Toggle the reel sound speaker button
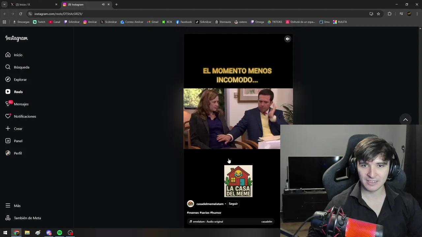The height and width of the screenshot is (237, 422). click(287, 39)
